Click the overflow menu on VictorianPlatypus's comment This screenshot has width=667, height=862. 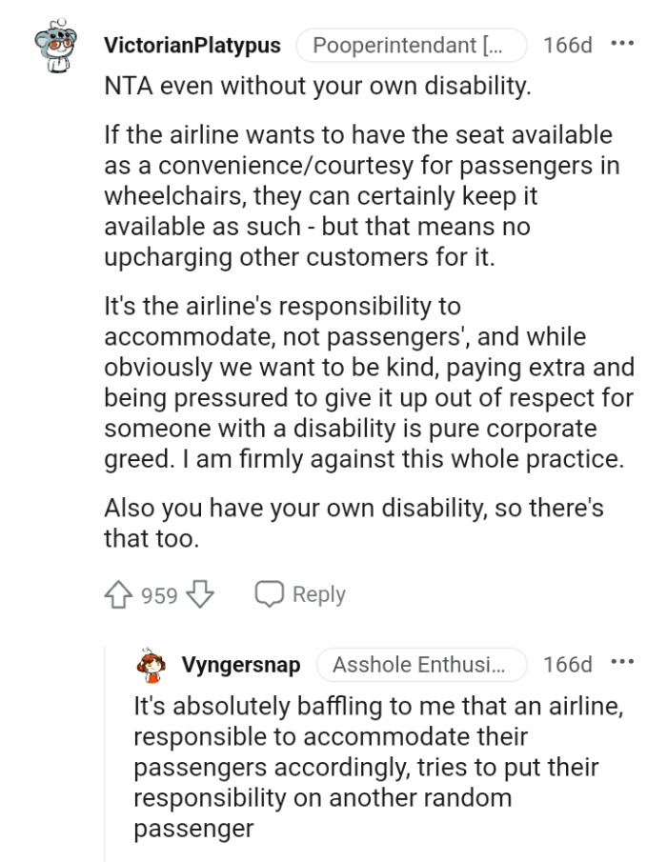pos(622,42)
